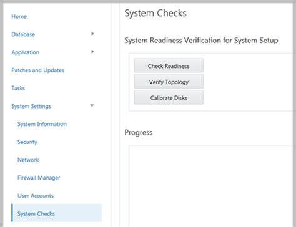This screenshot has width=296, height=227.
Task: Expand the Application submenu arrow
Action: click(92, 52)
